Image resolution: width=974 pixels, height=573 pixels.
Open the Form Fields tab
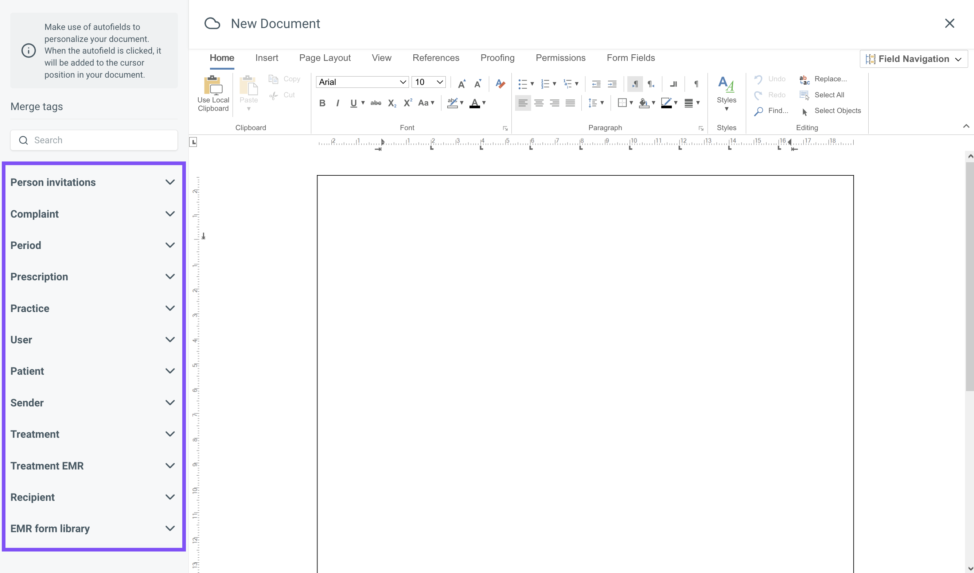tap(631, 58)
